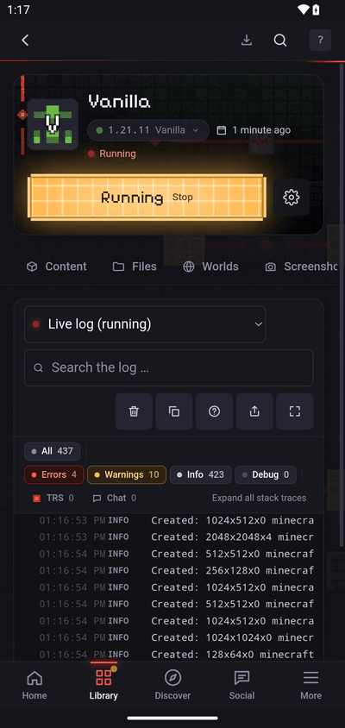Select the All 437 filter
Viewport: 345px width, 728px height.
tap(52, 451)
